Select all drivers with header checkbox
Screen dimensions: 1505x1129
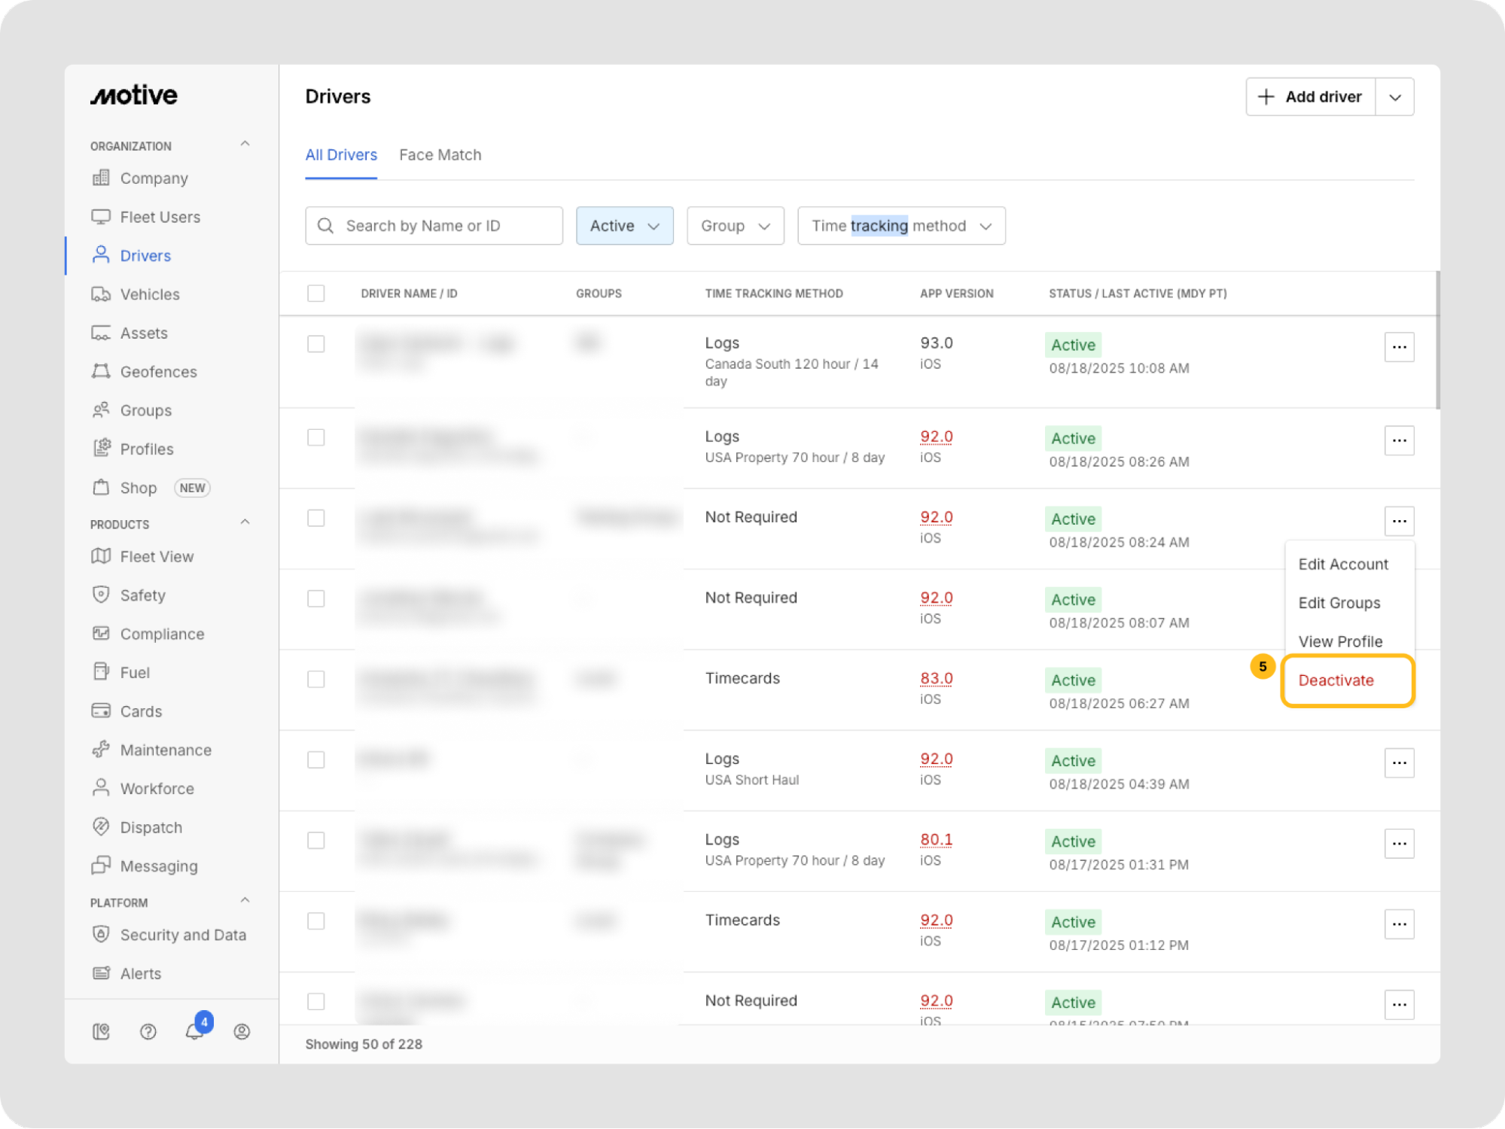316,294
